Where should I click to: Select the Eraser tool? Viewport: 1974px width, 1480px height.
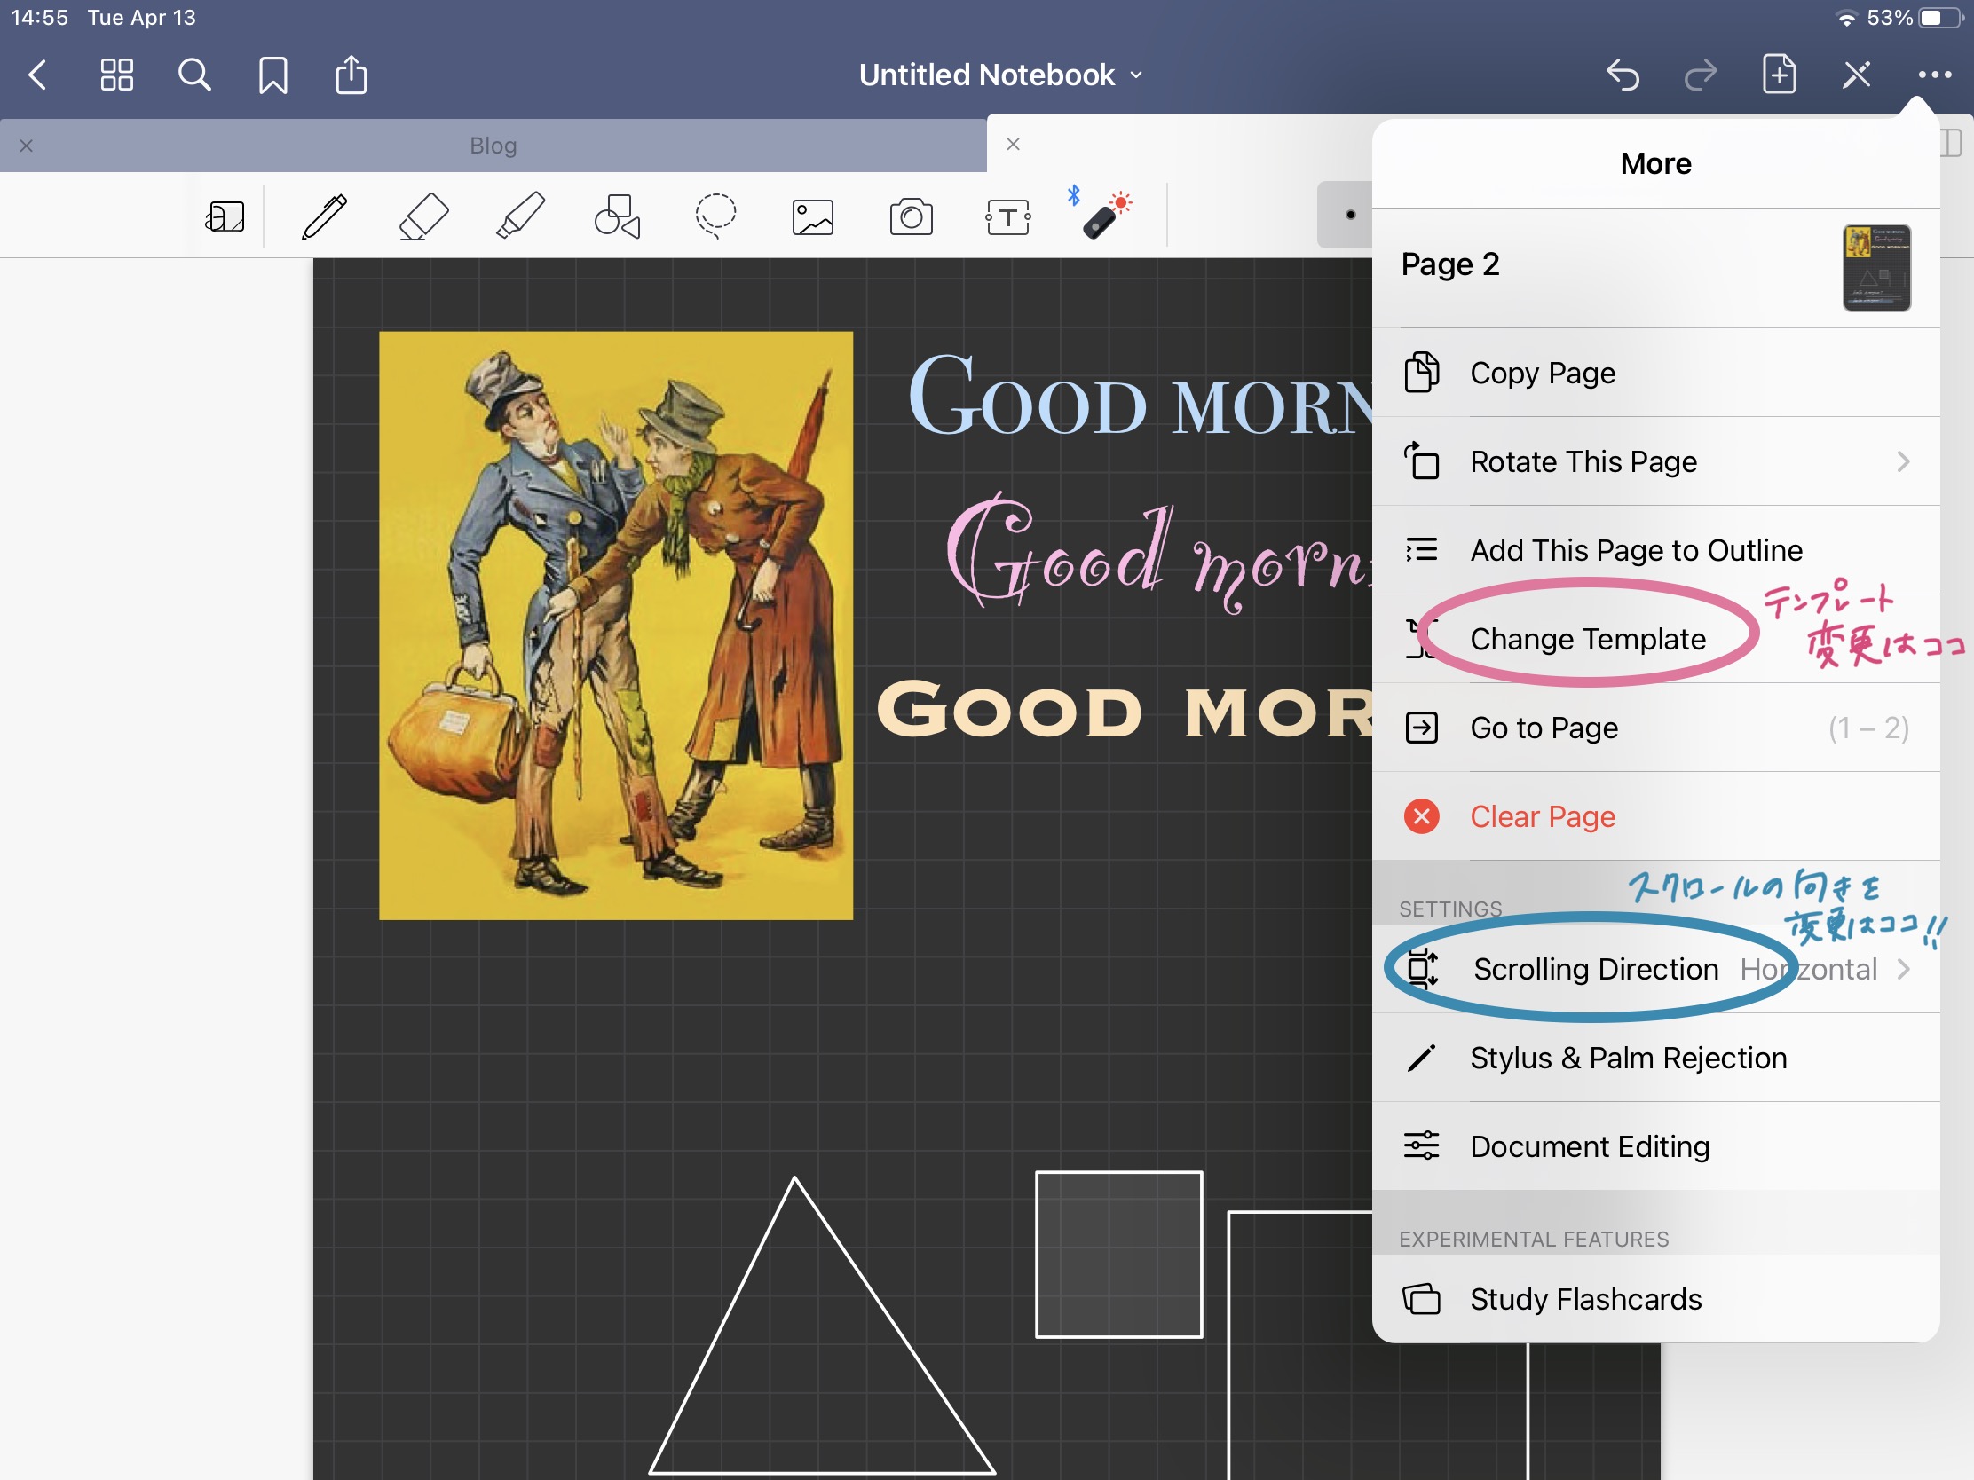pos(422,216)
